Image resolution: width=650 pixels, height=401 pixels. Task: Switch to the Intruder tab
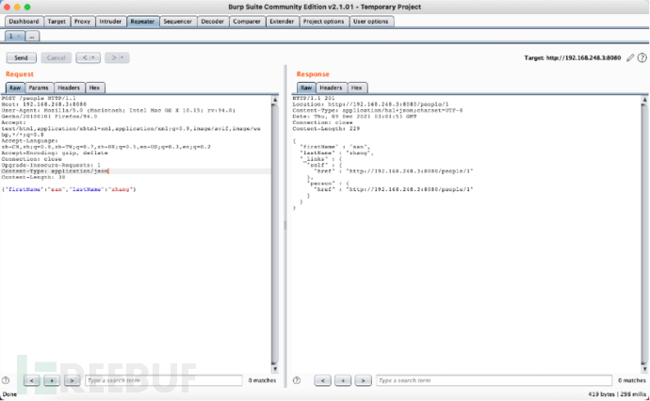coord(110,22)
